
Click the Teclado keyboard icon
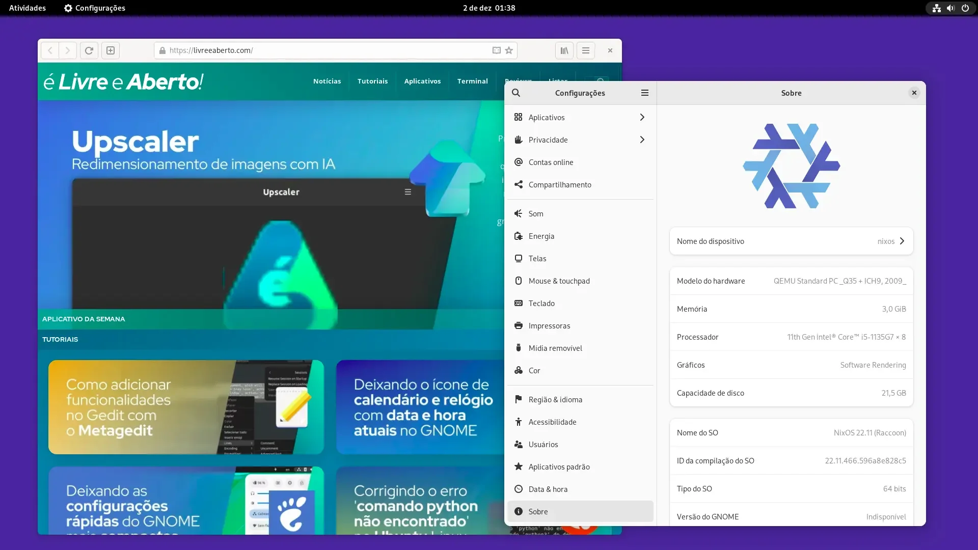519,303
